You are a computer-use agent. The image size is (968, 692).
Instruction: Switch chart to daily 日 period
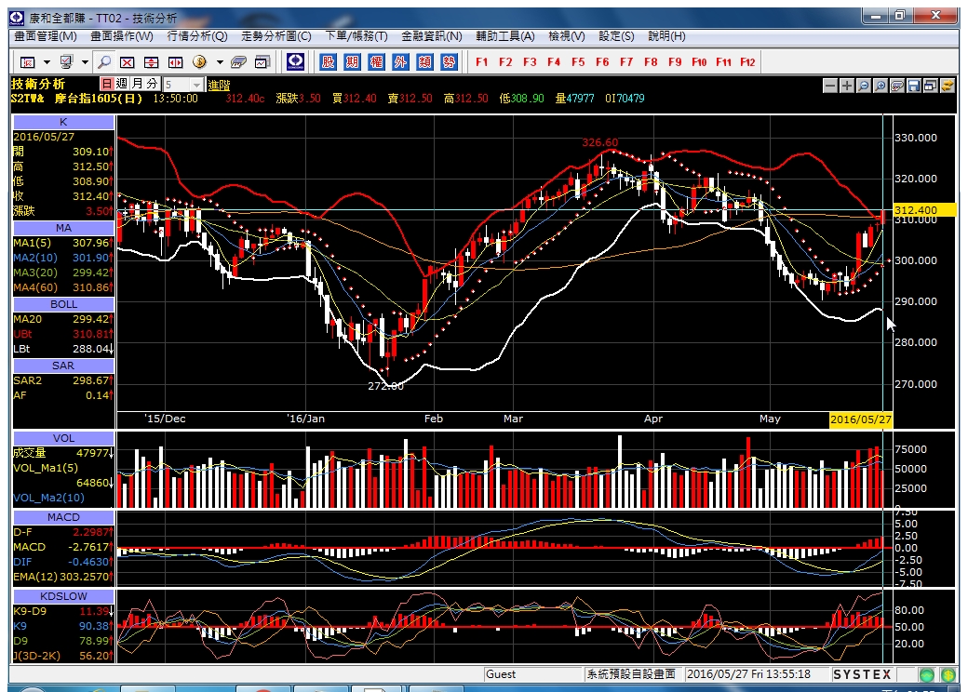[107, 84]
